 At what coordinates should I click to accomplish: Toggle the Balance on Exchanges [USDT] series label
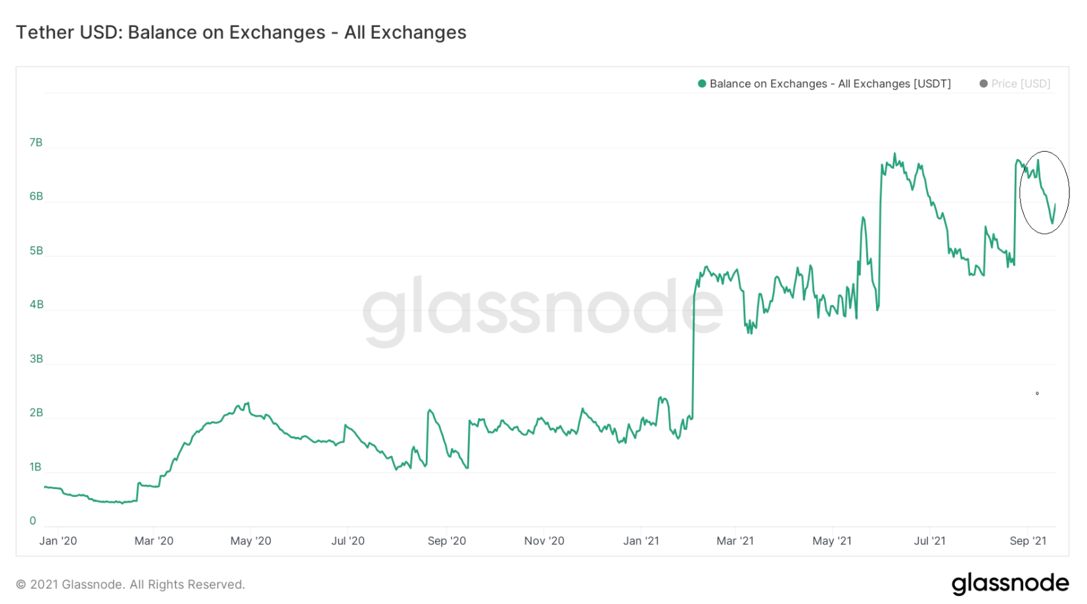[x=830, y=83]
